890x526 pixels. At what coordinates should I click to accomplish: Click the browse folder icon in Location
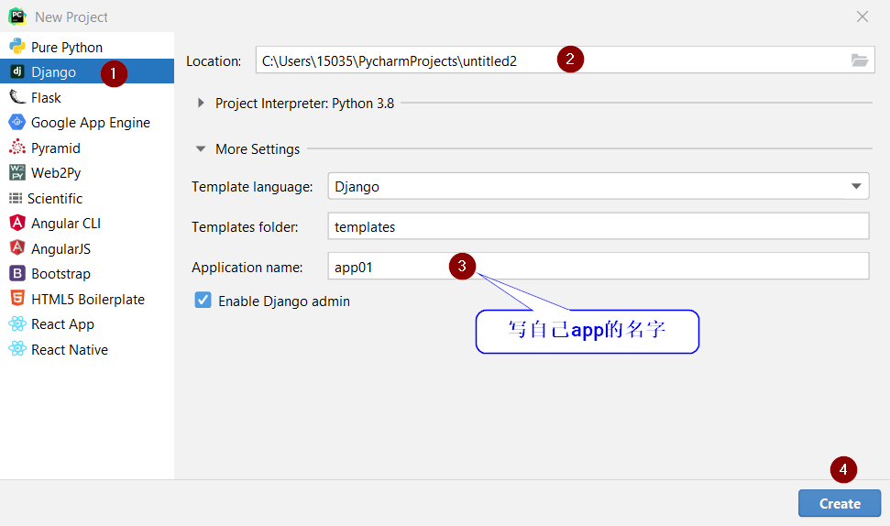point(859,60)
